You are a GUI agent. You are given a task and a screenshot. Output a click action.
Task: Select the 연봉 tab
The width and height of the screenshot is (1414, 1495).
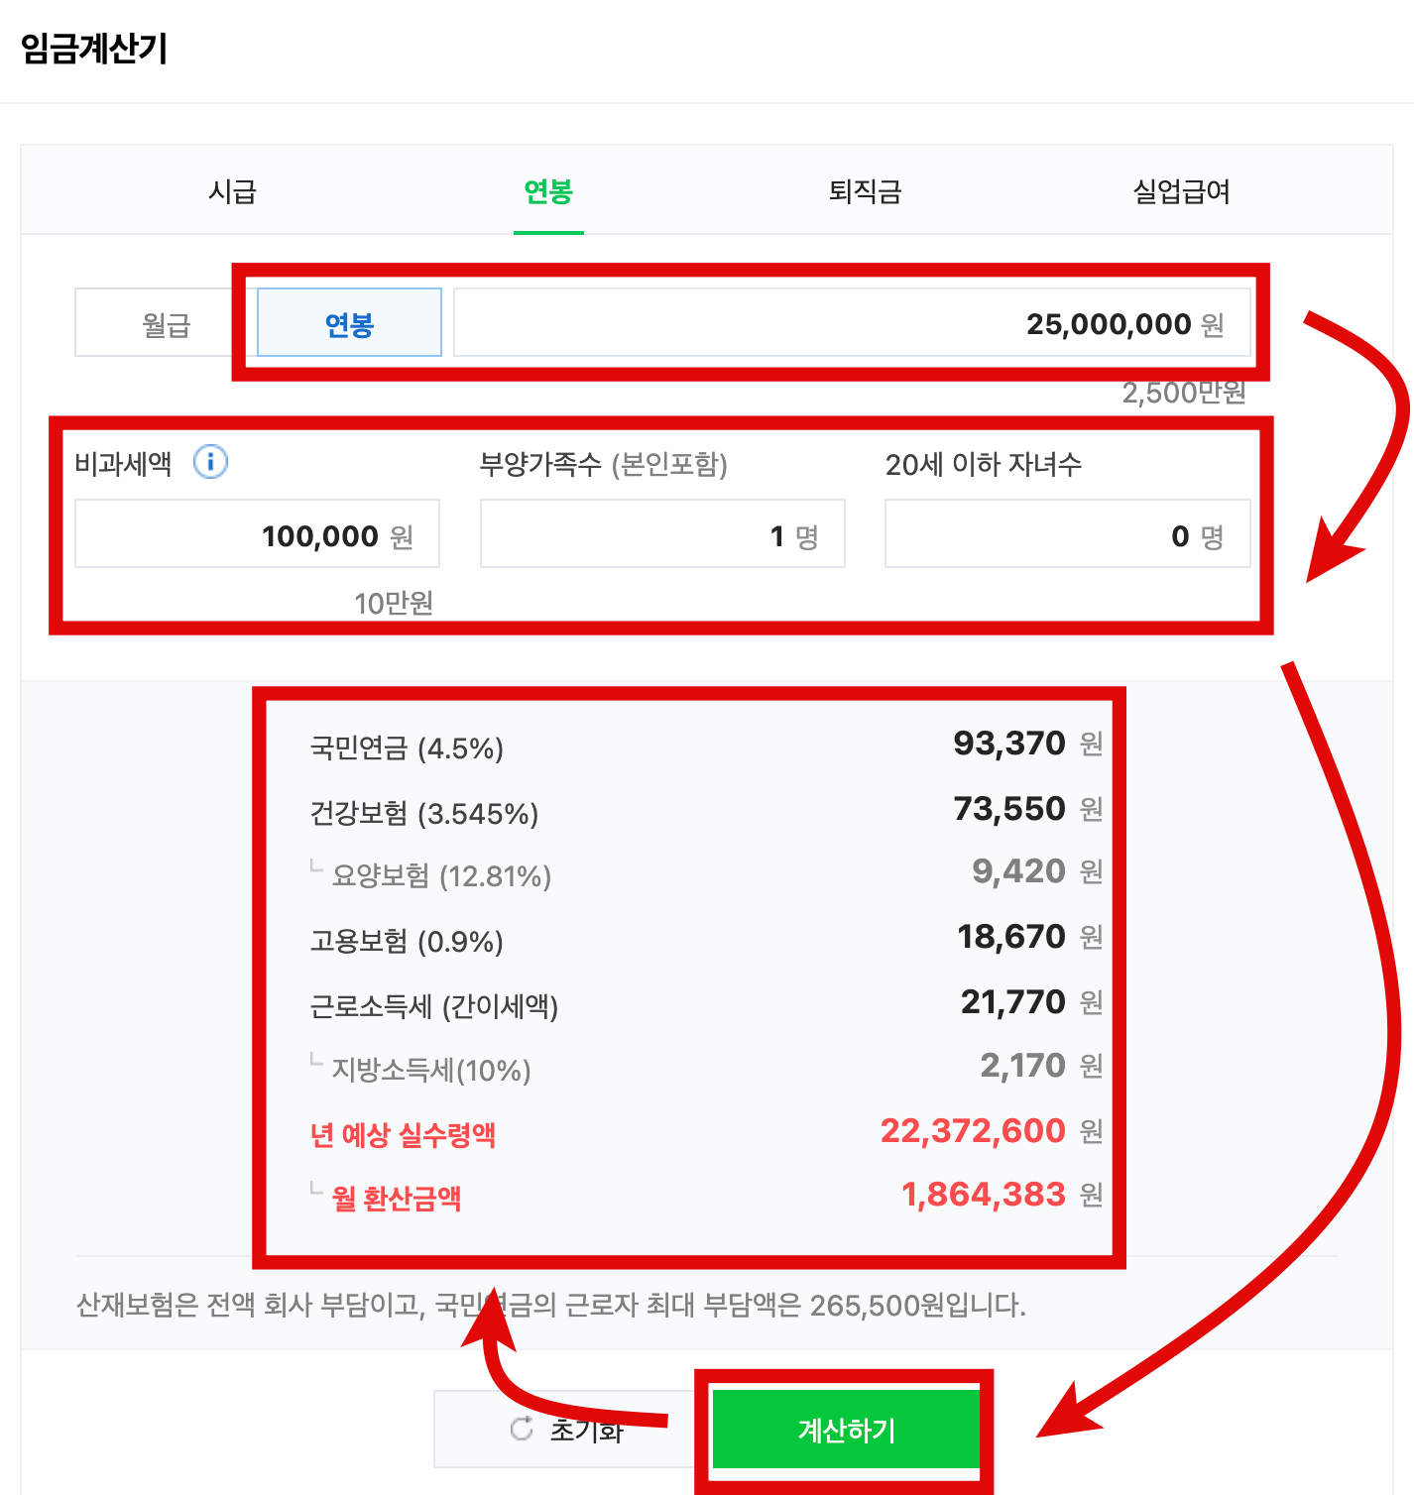pyautogui.click(x=547, y=191)
